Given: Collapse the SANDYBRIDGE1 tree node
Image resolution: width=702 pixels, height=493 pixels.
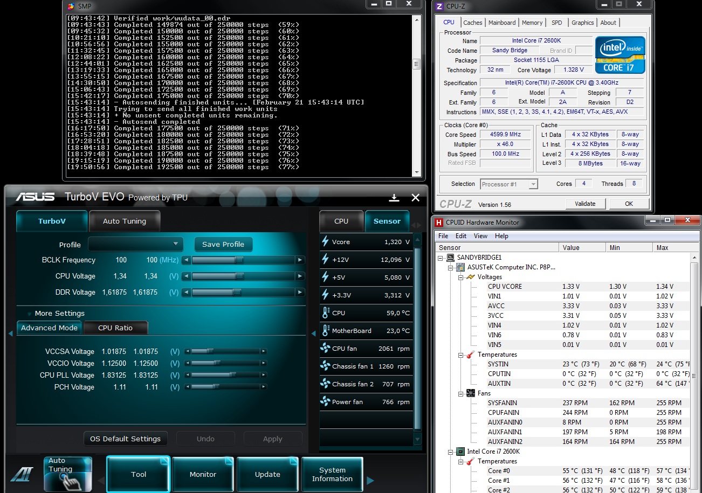Looking at the screenshot, I should coord(442,258).
